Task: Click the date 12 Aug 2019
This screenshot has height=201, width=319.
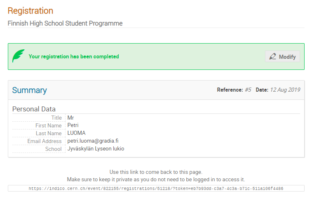Action: click(285, 90)
